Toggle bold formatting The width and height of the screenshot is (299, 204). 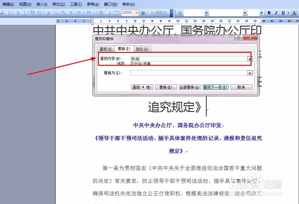[269, 13]
